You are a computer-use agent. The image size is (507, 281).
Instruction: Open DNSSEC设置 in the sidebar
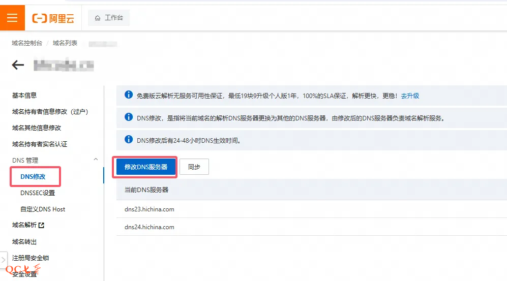(x=38, y=193)
